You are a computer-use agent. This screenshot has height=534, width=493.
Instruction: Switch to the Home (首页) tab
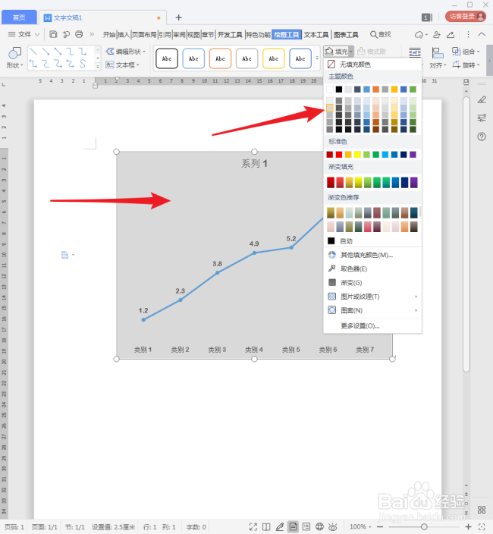(x=19, y=17)
